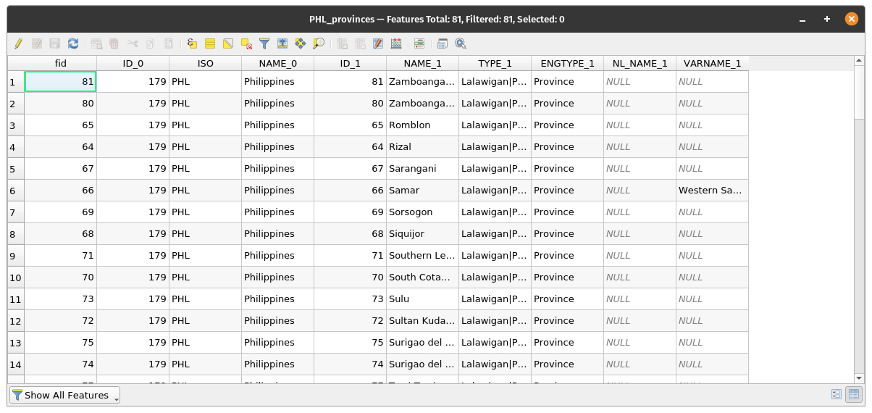Sort by the ID_1 column header

(351, 63)
